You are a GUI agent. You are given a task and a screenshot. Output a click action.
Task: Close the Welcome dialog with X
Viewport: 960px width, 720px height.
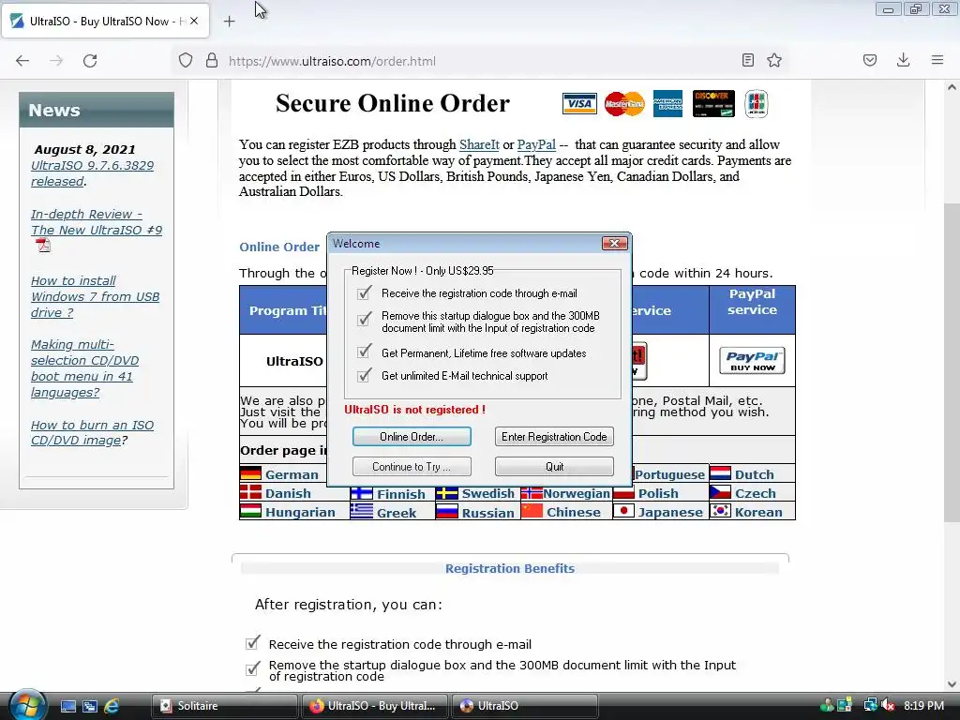tap(614, 243)
